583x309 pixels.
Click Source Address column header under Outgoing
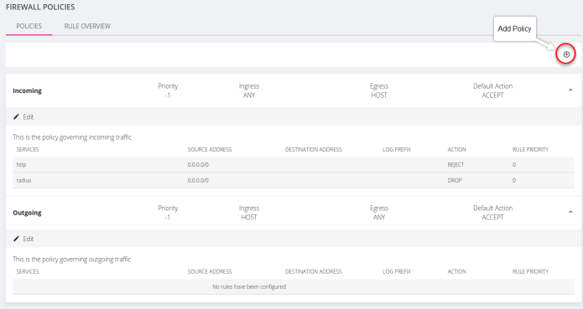point(210,271)
